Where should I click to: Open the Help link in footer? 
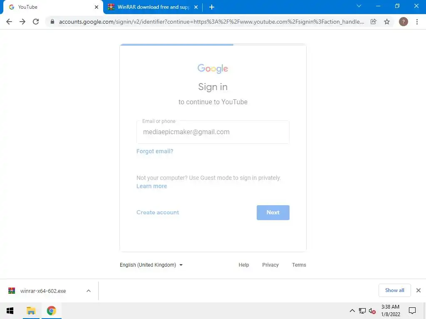point(244,265)
